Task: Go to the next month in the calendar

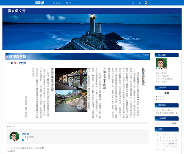Action: [x=176, y=134]
